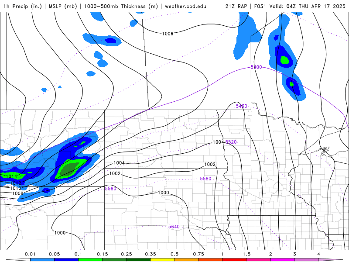Click the 0.05 legend value
The image size is (349, 262).
pos(54,254)
